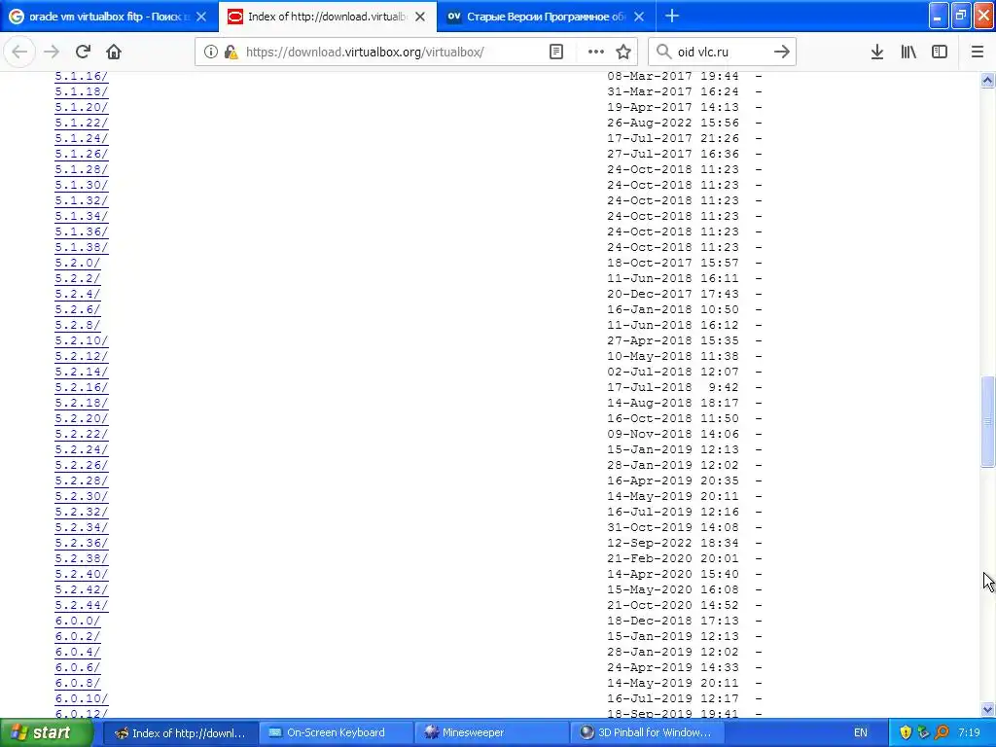Open the 6.0.8/ directory
This screenshot has height=747, width=996.
point(78,683)
